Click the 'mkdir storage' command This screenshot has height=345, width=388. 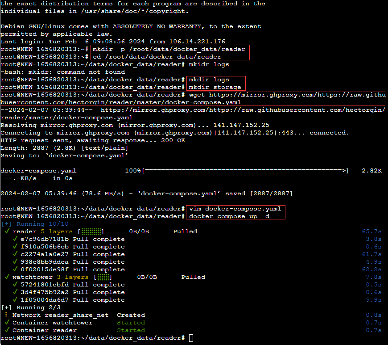215,87
